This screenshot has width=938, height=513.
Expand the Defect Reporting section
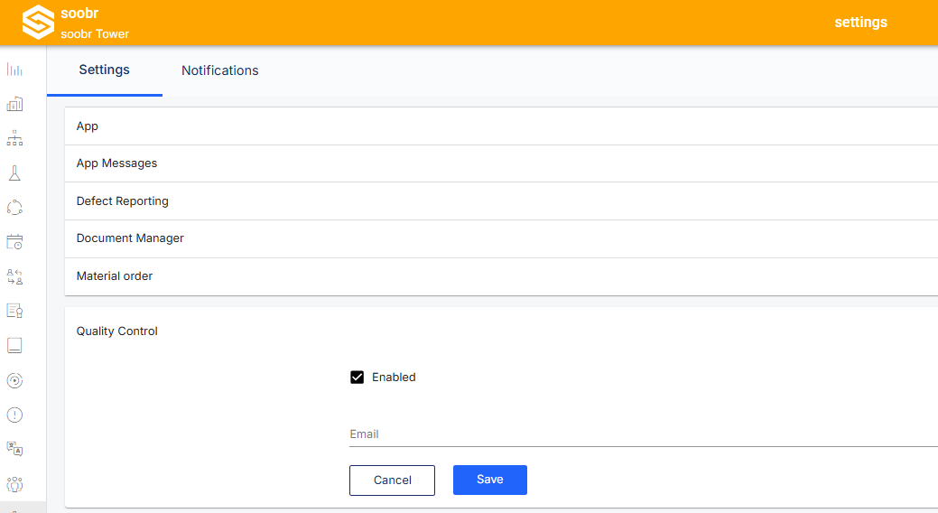coord(501,201)
